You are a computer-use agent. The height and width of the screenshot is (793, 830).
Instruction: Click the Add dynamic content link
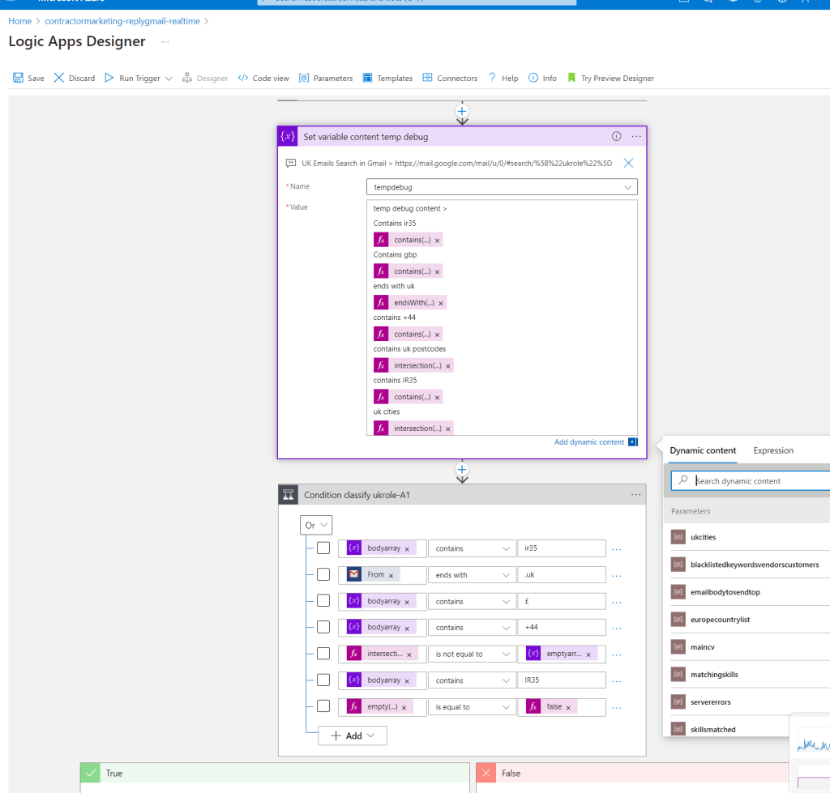(x=589, y=441)
